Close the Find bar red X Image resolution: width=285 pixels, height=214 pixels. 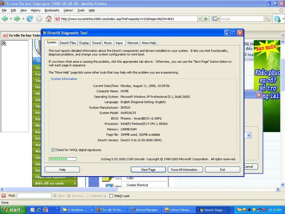(4, 195)
